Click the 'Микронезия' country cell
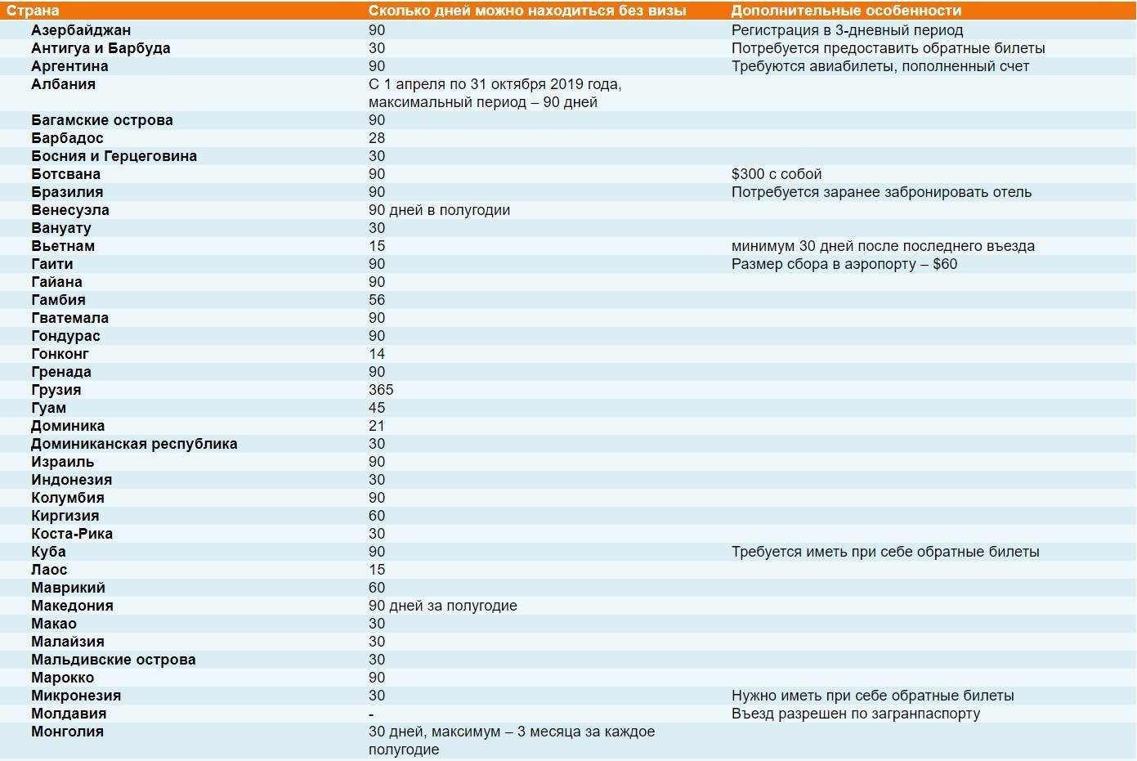This screenshot has width=1137, height=761. (76, 696)
